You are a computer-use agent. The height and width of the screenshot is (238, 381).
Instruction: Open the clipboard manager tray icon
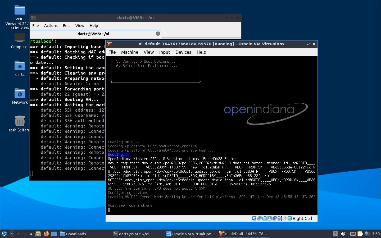pyautogui.click(x=360, y=234)
